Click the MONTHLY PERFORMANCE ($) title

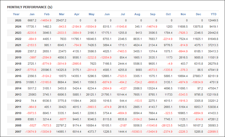(x=30, y=7)
